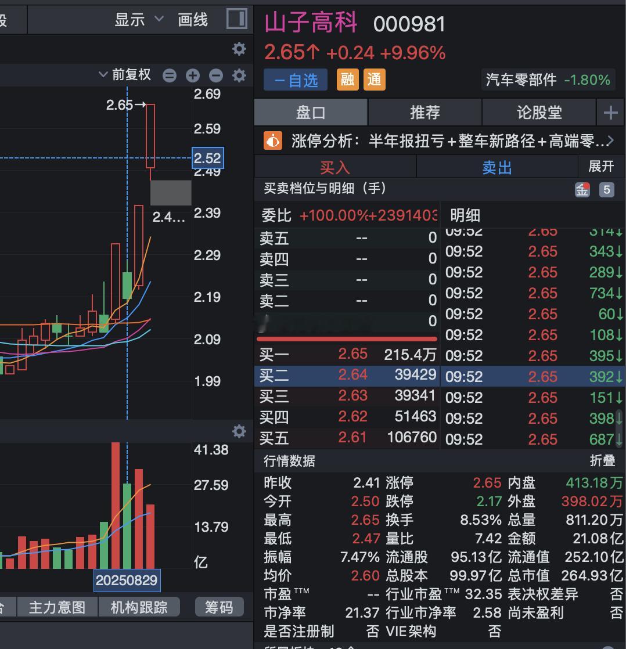The height and width of the screenshot is (649, 626).
Task: Click 量比 7.42 value
Action: pos(488,539)
